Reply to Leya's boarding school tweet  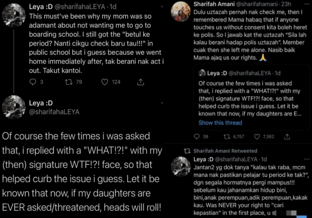point(33,82)
